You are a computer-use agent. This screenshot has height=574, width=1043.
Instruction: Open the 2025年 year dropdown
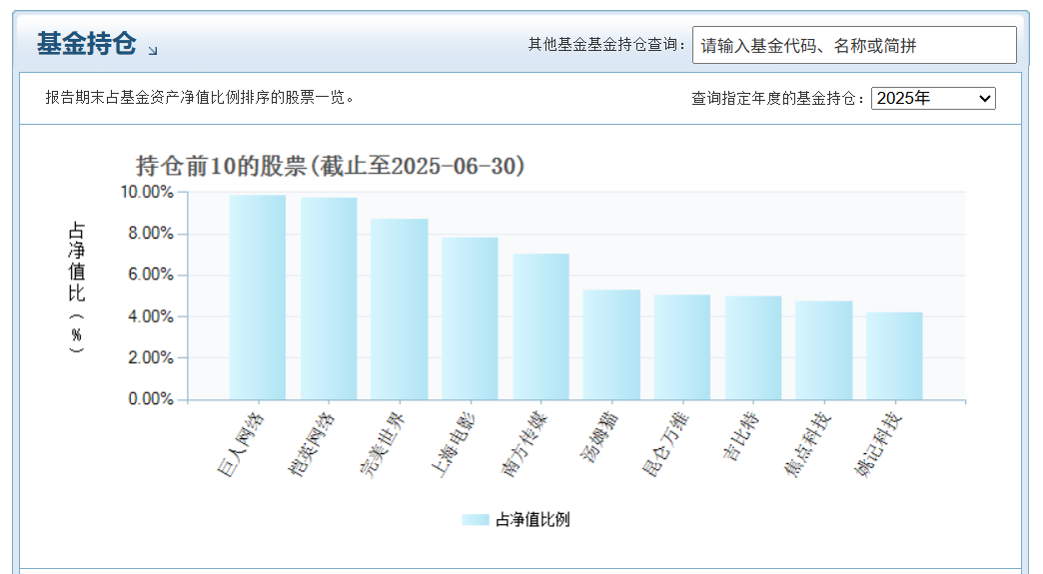(933, 98)
